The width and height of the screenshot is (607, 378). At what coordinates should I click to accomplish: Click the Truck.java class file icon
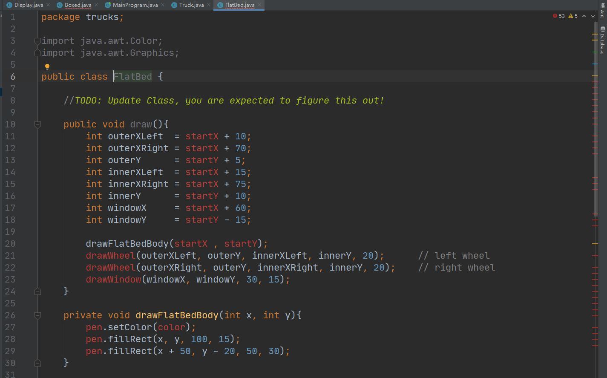[x=174, y=5]
